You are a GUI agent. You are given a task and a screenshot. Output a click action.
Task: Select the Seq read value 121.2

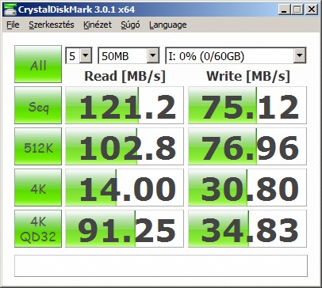tap(125, 105)
